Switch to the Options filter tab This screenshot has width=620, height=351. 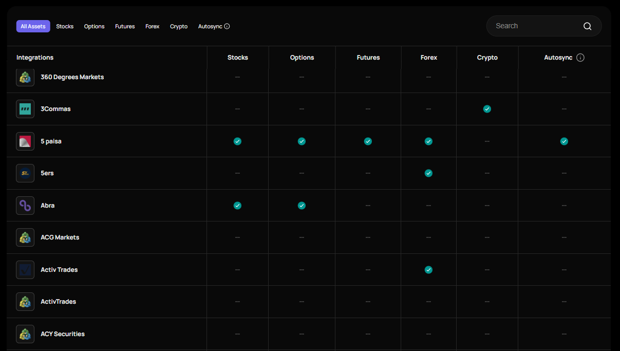coord(95,26)
